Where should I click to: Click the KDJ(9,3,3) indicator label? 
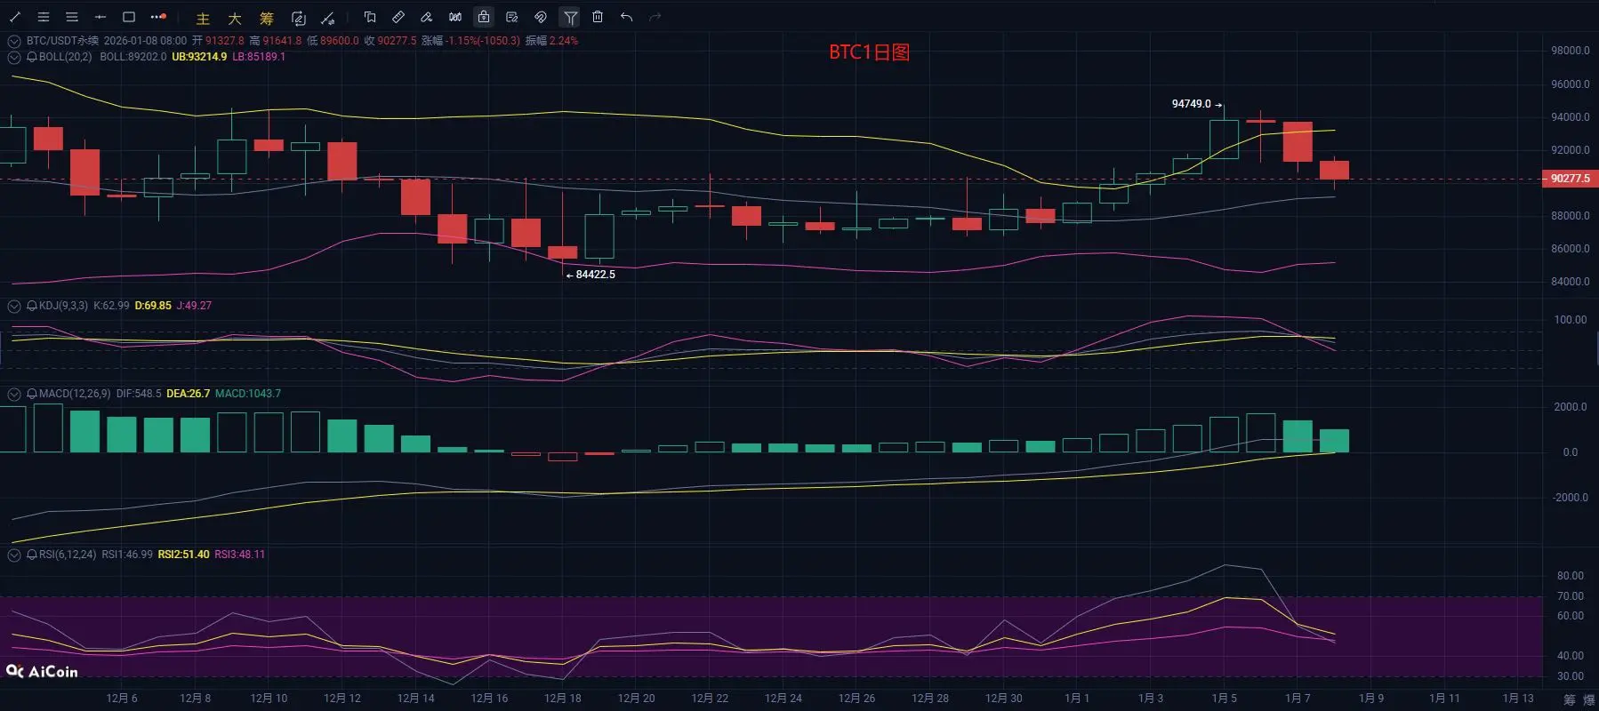tap(63, 306)
